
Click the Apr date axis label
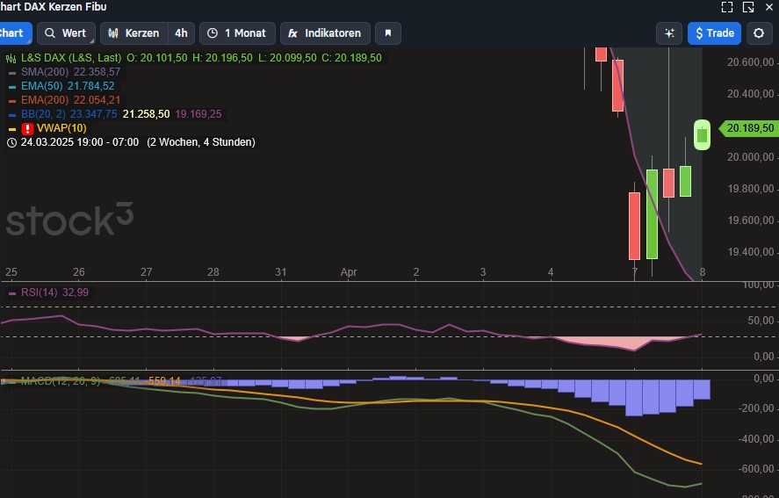(349, 272)
